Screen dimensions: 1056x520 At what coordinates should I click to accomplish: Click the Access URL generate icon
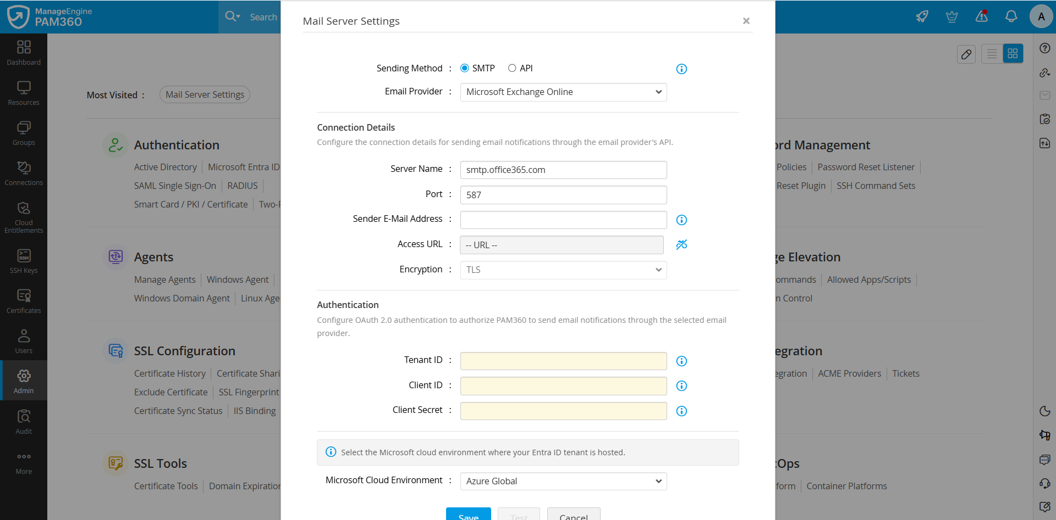pos(681,245)
